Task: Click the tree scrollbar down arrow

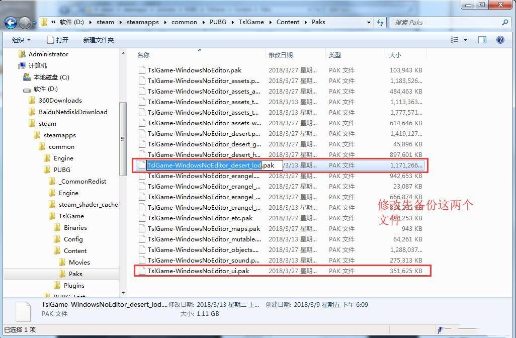Action: (x=123, y=293)
